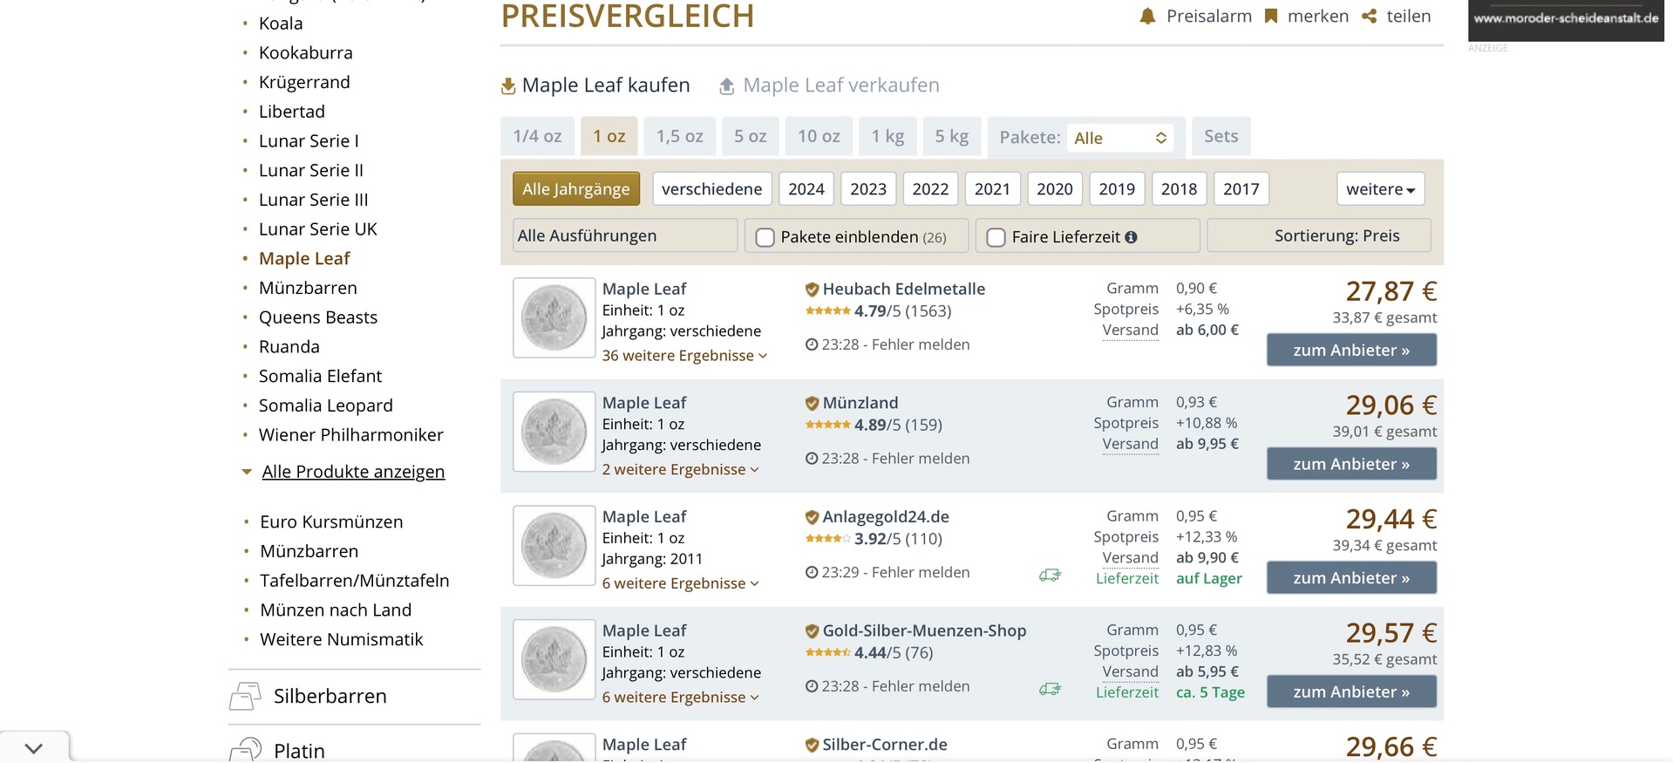Click the Maple Leaf kaufen download icon
Image resolution: width=1673 pixels, height=763 pixels.
coord(508,86)
